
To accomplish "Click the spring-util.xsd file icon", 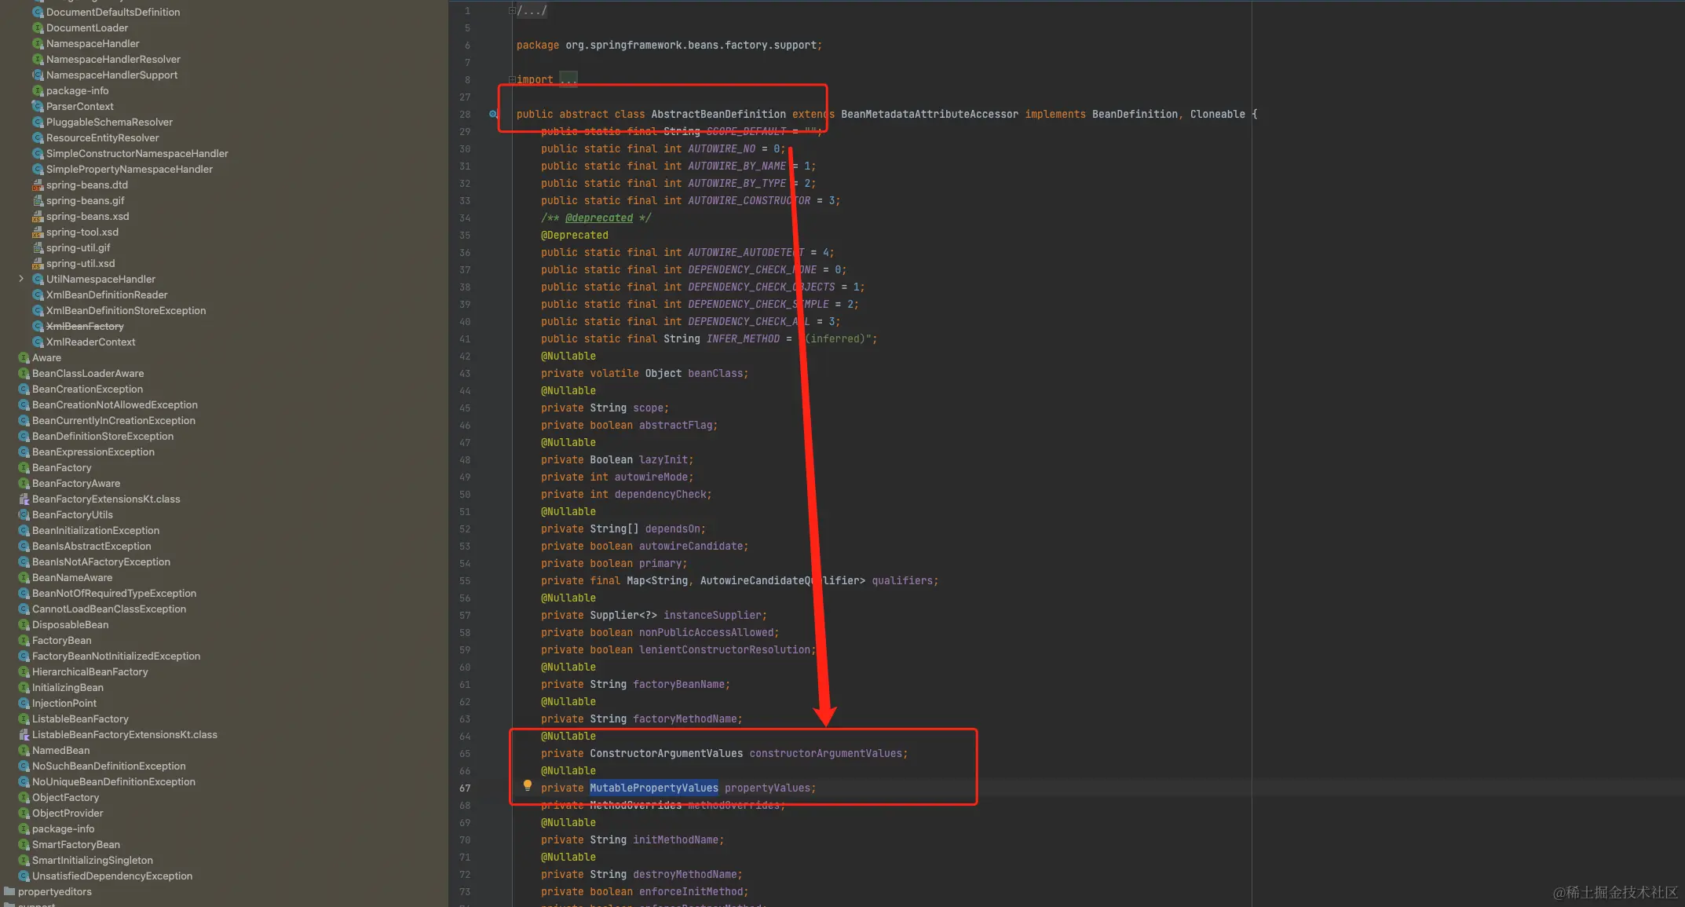I will click(38, 264).
